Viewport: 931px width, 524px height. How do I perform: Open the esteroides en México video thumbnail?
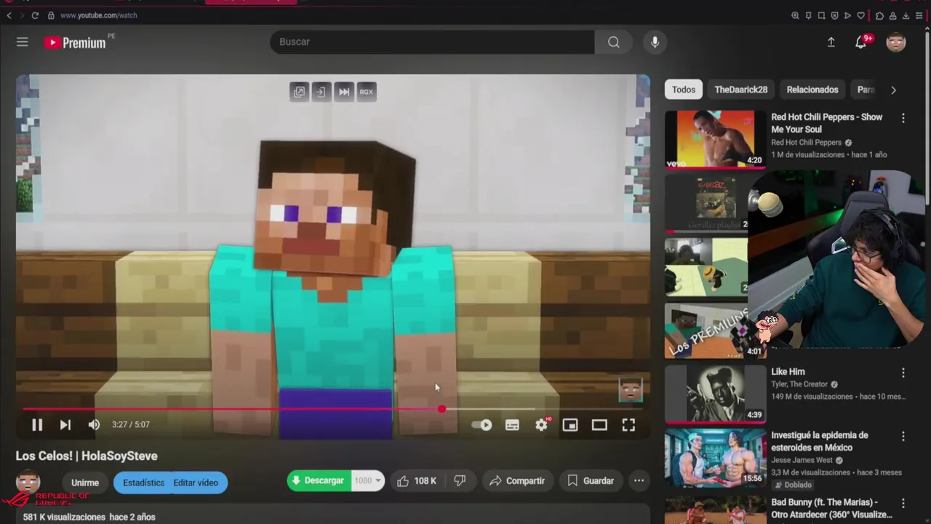click(715, 458)
